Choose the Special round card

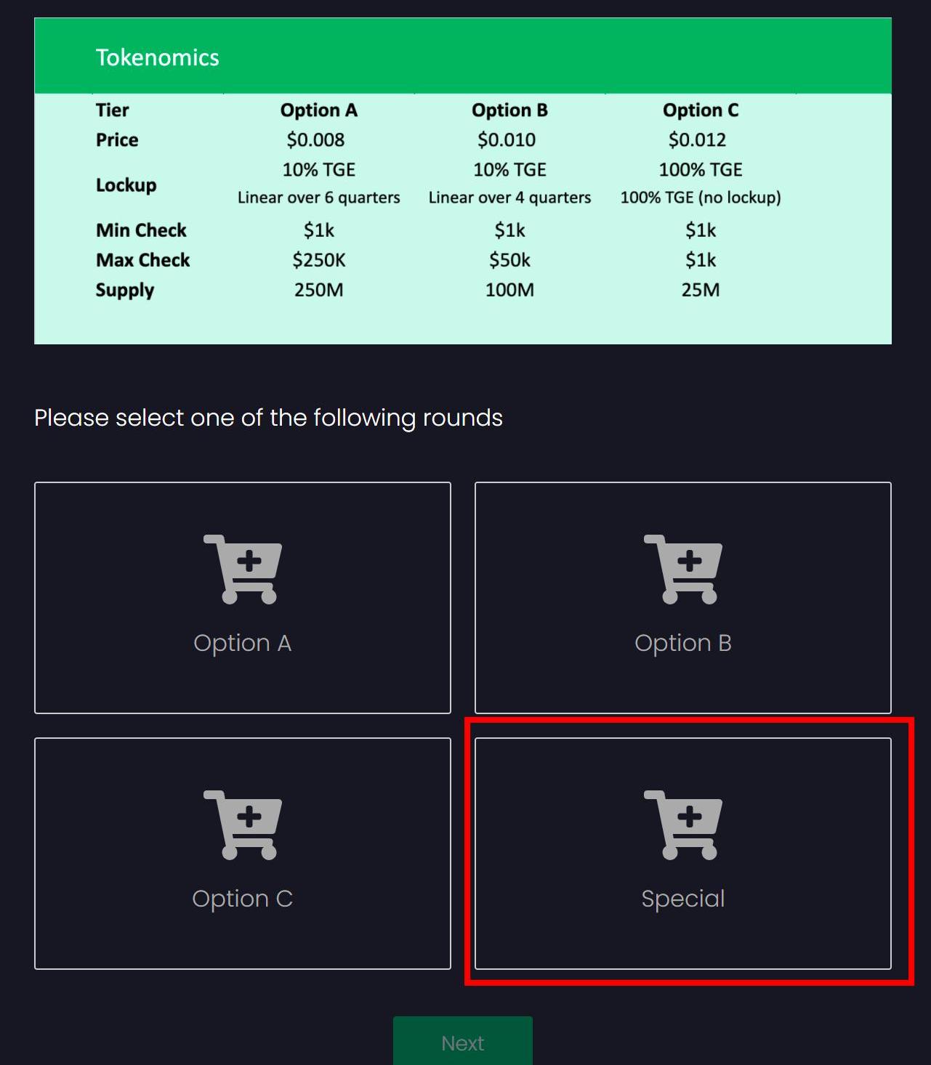pos(683,854)
